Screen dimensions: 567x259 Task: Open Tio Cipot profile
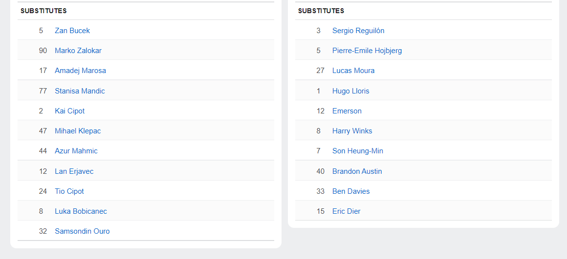[x=69, y=191]
